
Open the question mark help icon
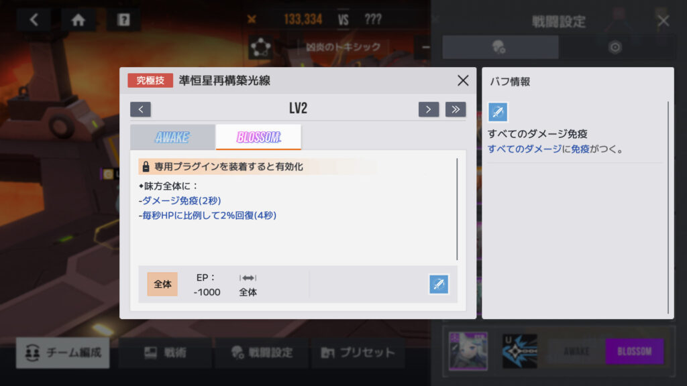pyautogui.click(x=123, y=19)
